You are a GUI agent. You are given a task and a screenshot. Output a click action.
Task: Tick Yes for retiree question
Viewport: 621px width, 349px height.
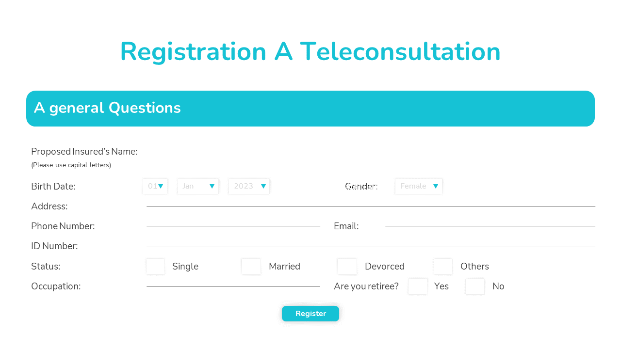(418, 286)
